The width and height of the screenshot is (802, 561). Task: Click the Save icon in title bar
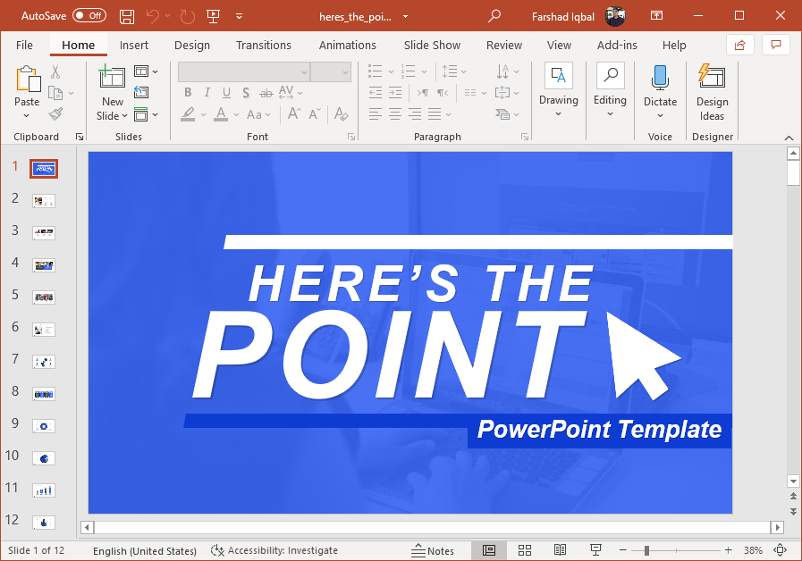point(127,16)
